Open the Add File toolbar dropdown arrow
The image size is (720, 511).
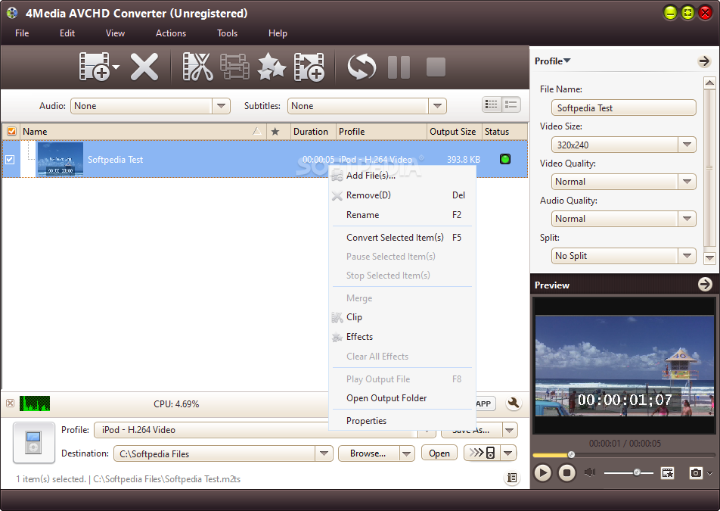116,67
